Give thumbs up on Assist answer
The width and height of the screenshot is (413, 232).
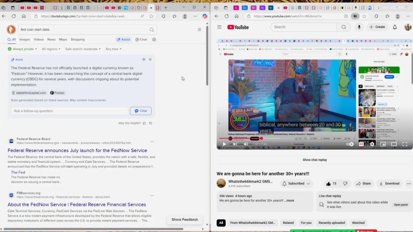click(x=144, y=123)
